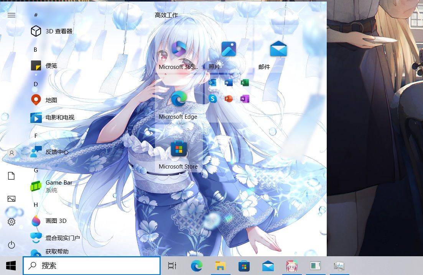This screenshot has height=275, width=423.
Task: Open 获取帮助 in the app list
Action: click(x=49, y=252)
